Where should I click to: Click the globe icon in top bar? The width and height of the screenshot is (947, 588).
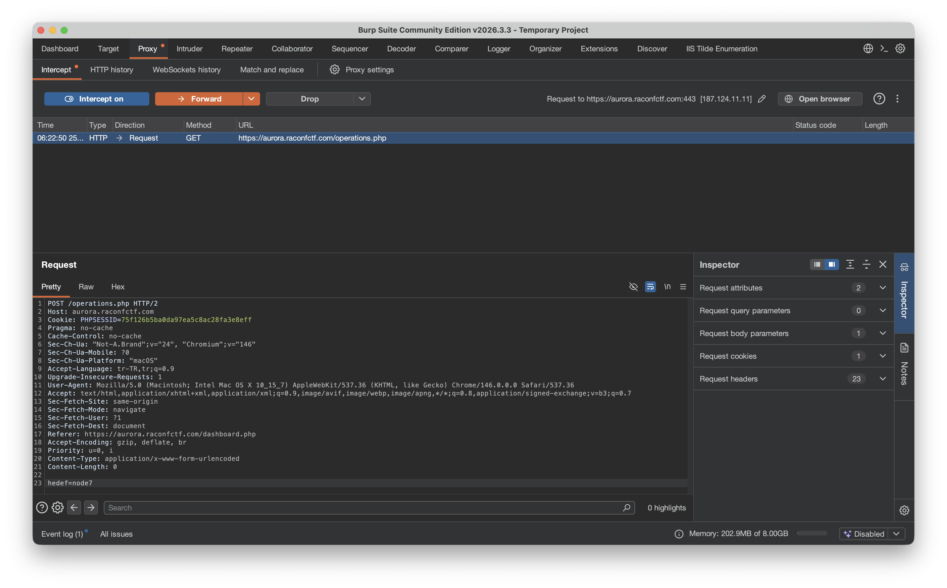click(868, 49)
